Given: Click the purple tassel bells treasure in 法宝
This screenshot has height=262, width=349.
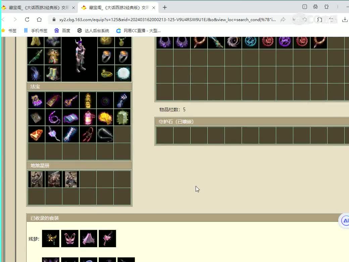Looking at the screenshot, I should pyautogui.click(x=37, y=100).
